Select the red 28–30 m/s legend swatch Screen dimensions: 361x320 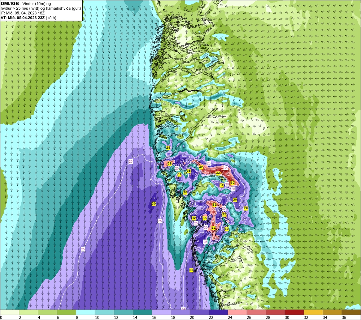(275, 312)
